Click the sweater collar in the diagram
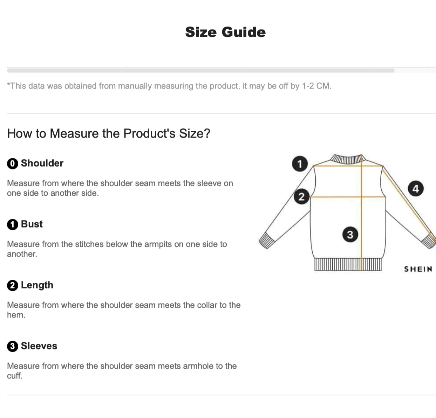Image resolution: width=436 pixels, height=418 pixels. click(348, 159)
